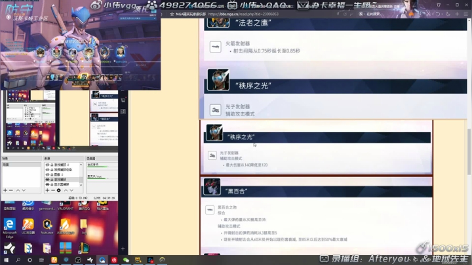The image size is (472, 265).
Task: Open Task View from the taskbar
Action: (41, 260)
